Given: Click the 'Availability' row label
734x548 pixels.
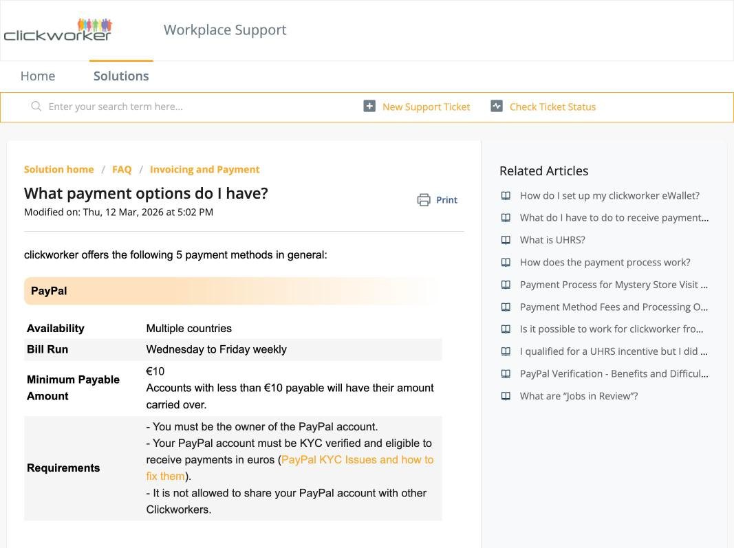Looking at the screenshot, I should (55, 329).
